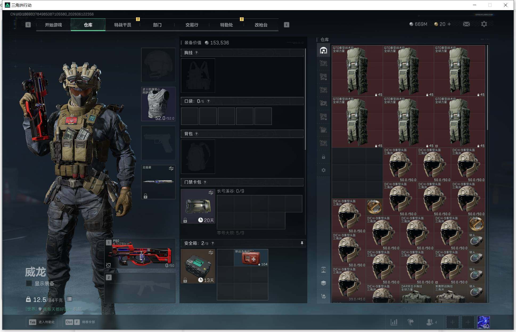Viewport: 516px width, 332px height.
Task: Click the second empty plus teammate slot
Action: click(468, 322)
